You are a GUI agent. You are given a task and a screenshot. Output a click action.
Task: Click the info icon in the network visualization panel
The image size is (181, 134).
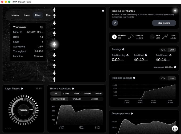[x=103, y=11]
